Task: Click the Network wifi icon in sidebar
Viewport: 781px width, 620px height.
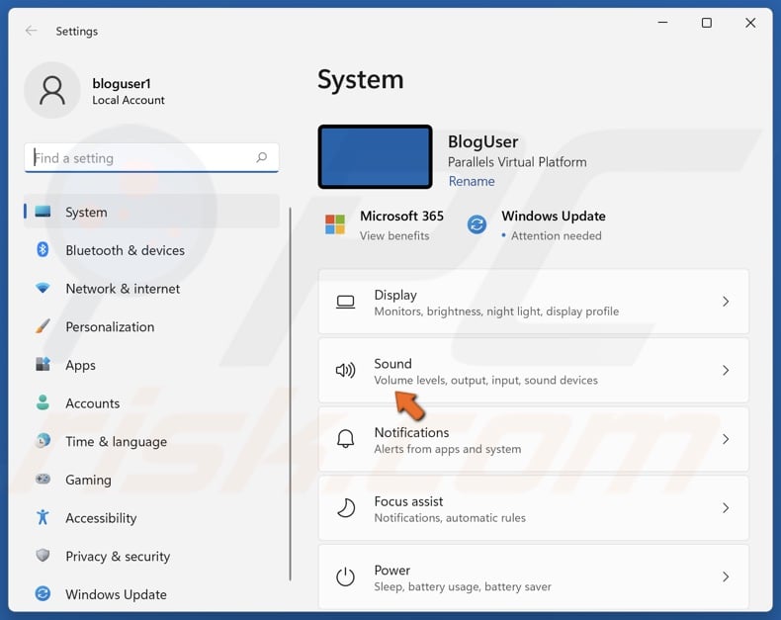Action: (x=43, y=288)
